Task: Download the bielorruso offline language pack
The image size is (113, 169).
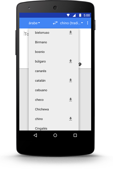Action: click(71, 32)
